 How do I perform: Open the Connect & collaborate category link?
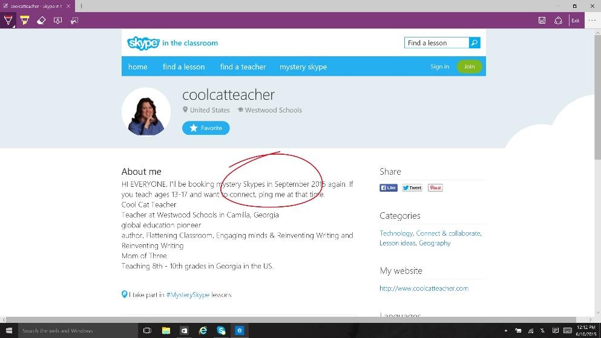click(448, 233)
